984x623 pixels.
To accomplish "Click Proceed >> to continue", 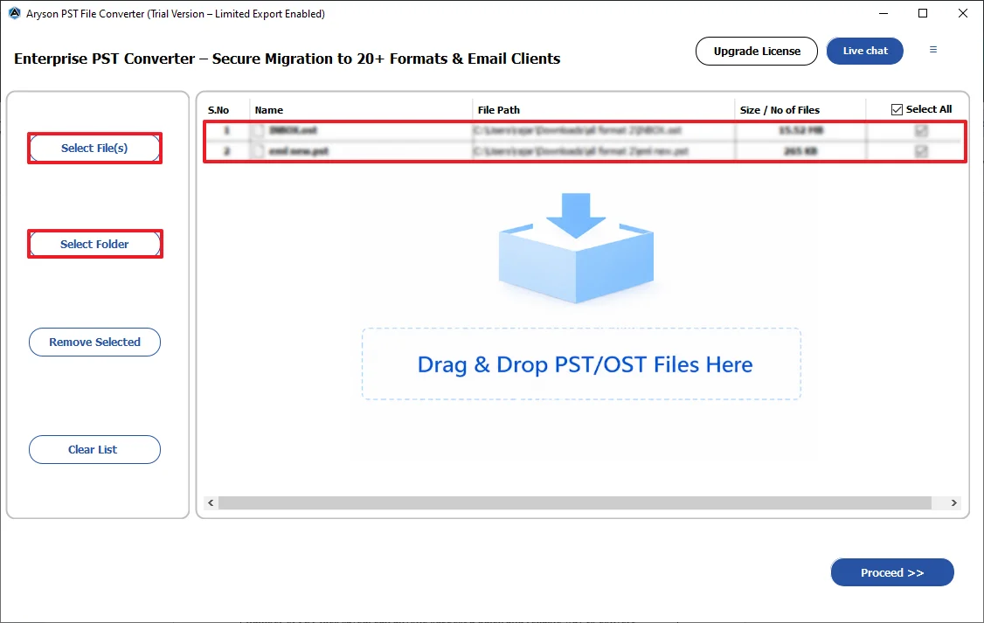I will [x=891, y=572].
